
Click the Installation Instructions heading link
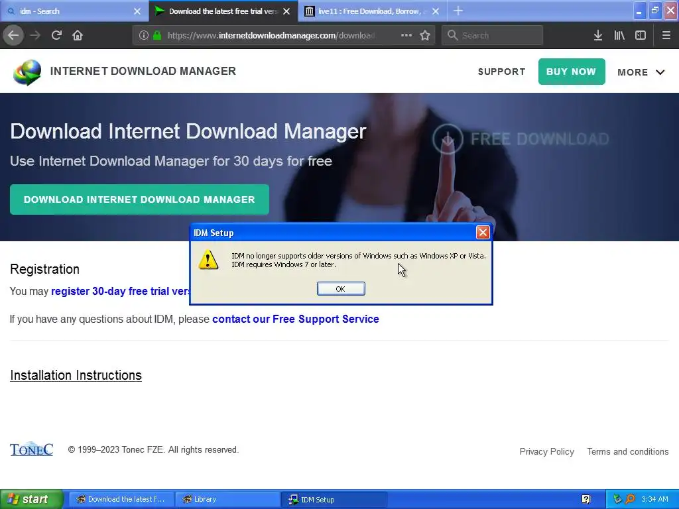76,375
